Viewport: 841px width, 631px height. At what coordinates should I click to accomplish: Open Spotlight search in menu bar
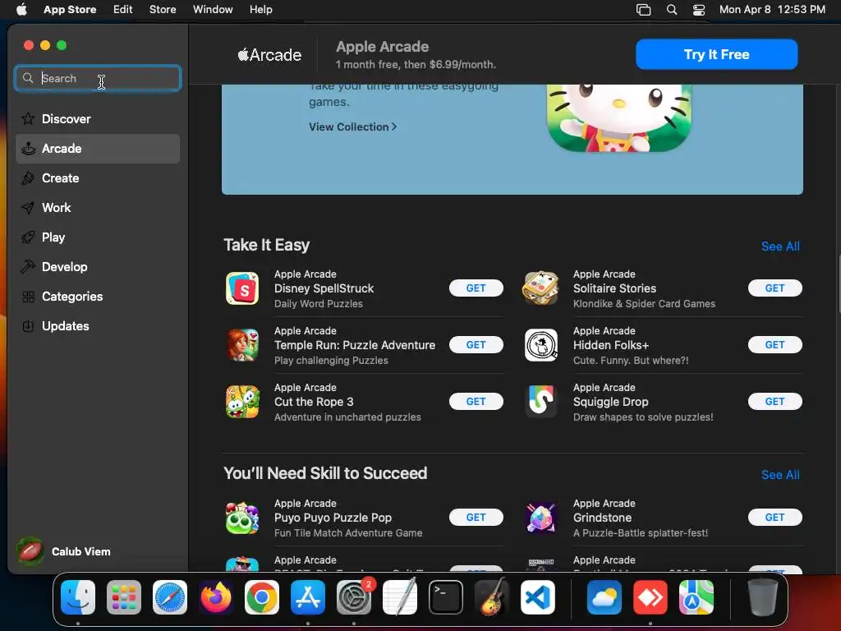[672, 10]
